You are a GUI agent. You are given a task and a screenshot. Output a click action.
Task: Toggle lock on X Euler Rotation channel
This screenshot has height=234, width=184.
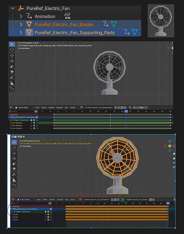click(x=37, y=123)
